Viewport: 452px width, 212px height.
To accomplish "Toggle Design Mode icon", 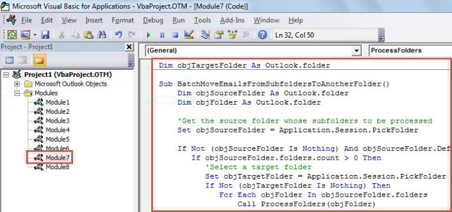I will 189,35.
